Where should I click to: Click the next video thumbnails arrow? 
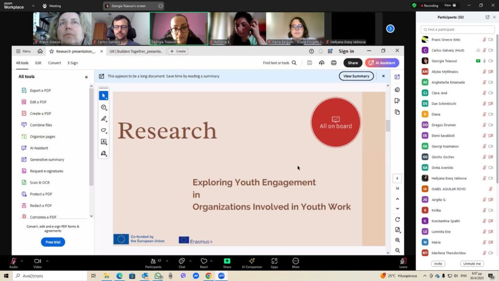[x=390, y=29]
